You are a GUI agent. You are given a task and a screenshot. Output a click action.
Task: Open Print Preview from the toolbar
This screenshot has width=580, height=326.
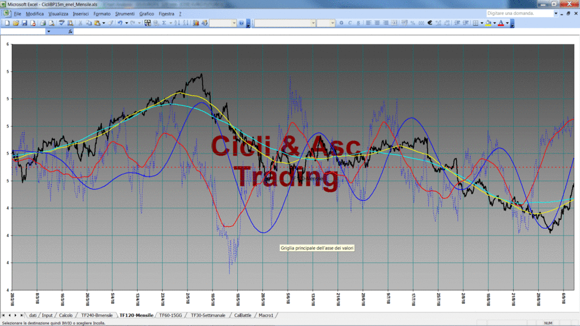[x=52, y=23]
